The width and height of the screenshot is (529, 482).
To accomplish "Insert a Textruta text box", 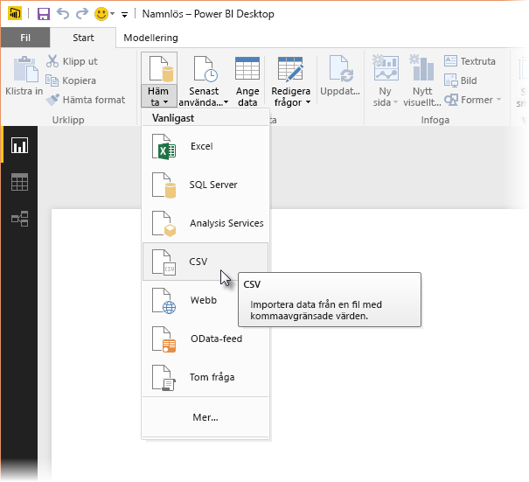I will [x=470, y=61].
